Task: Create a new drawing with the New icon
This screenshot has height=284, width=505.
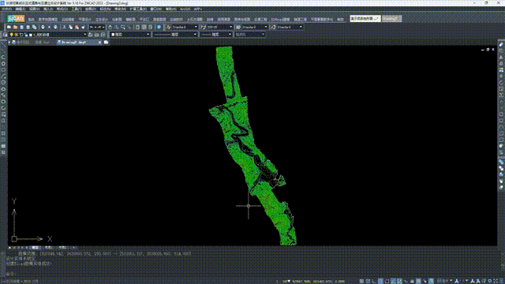Action: coord(9,27)
